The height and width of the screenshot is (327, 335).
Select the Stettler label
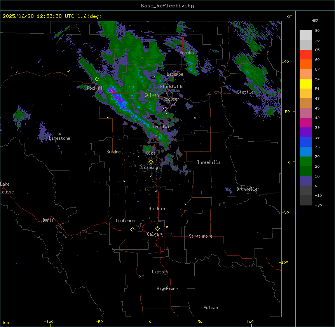pos(246,92)
